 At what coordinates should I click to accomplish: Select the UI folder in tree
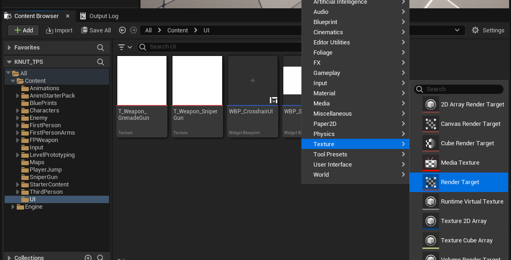pos(57,199)
